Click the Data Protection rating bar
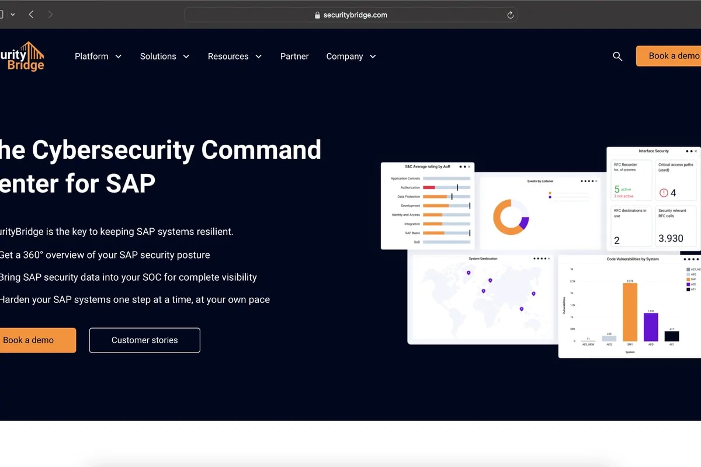This screenshot has height=467, width=701. click(x=446, y=197)
